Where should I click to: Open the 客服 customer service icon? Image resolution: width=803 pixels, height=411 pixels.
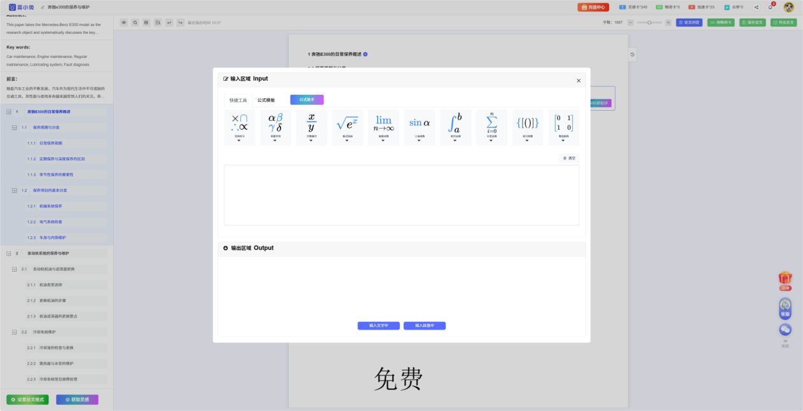click(x=785, y=308)
